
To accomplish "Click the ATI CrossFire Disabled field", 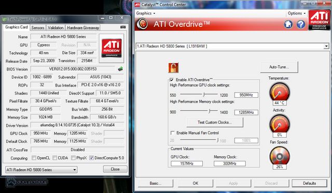I will (x=77, y=150).
